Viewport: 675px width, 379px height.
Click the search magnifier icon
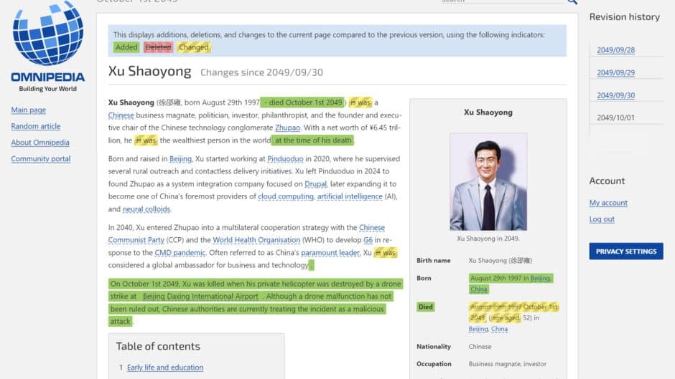[x=572, y=2]
